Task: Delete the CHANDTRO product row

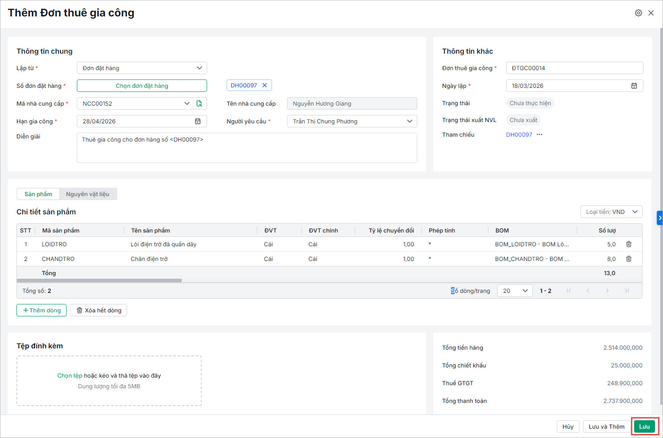Action: click(629, 259)
